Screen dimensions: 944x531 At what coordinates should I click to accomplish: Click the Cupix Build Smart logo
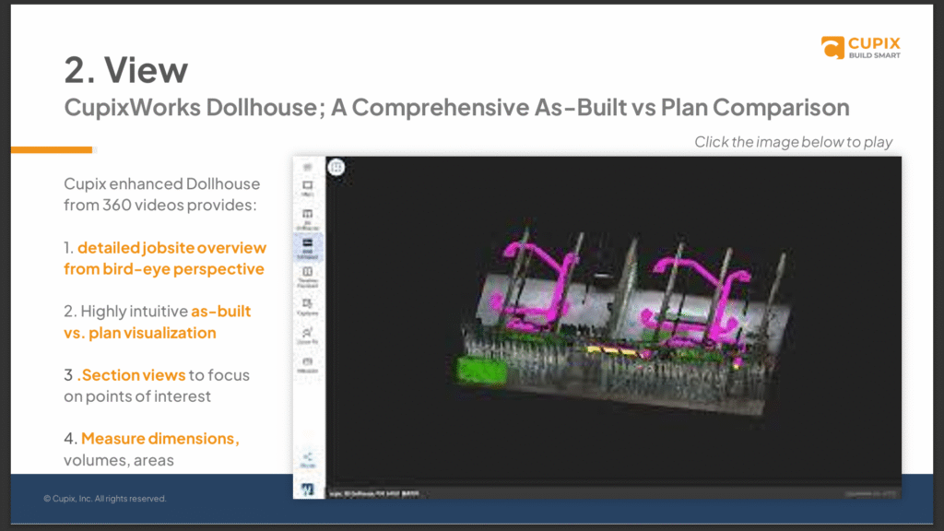861,47
